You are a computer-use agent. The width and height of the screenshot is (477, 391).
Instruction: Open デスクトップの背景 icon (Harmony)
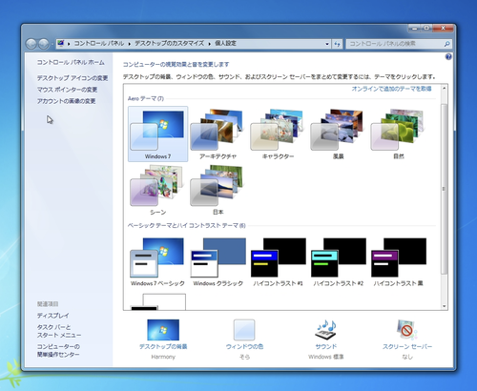coord(163,330)
